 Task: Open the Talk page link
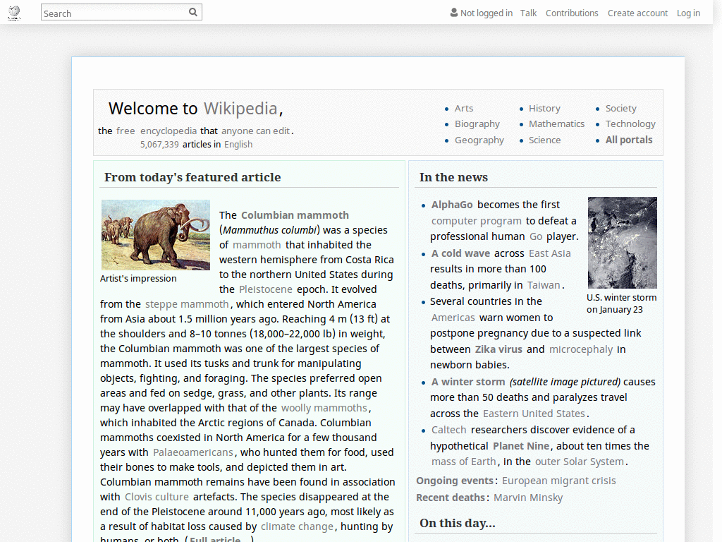pos(528,13)
